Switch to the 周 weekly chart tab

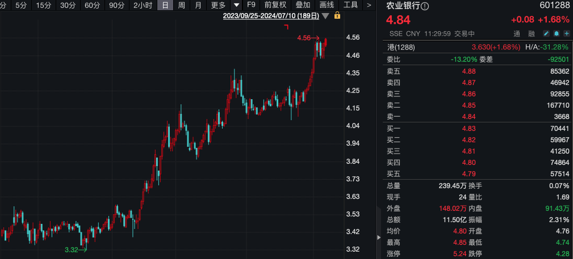[x=181, y=5]
